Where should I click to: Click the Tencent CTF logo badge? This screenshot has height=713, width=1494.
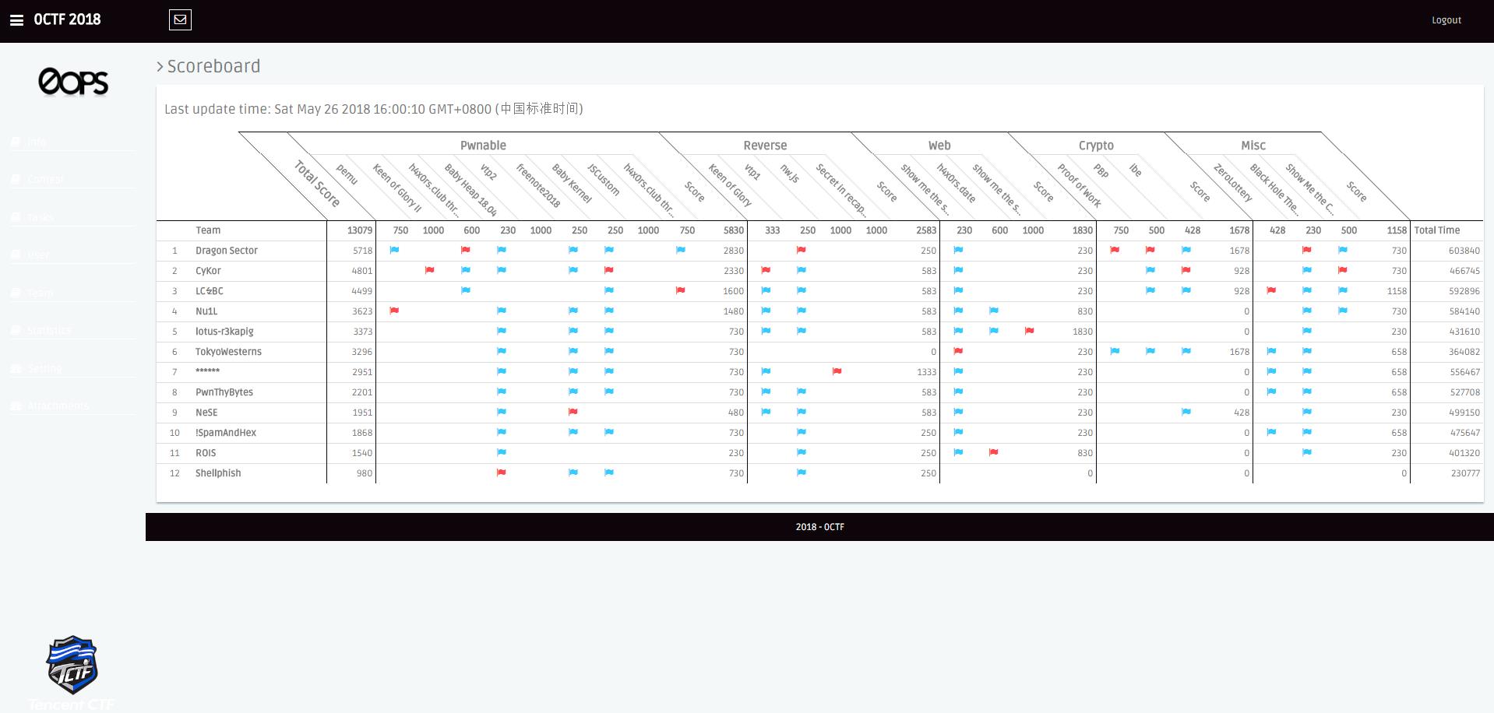click(x=72, y=666)
